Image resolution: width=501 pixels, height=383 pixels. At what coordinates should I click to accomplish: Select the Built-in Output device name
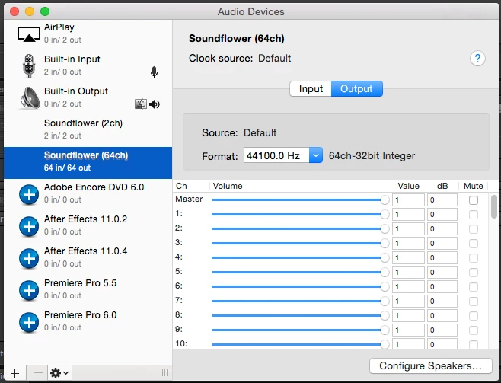76,91
